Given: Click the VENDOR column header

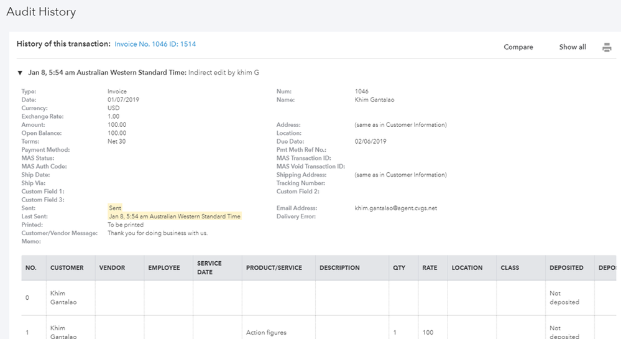Looking at the screenshot, I should coord(112,268).
